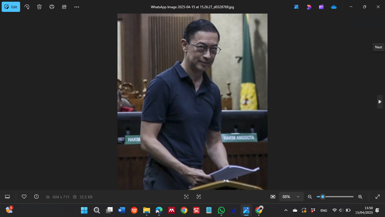The height and width of the screenshot is (217, 385).
Task: Check battery status from the tray icon
Action: tap(348, 210)
